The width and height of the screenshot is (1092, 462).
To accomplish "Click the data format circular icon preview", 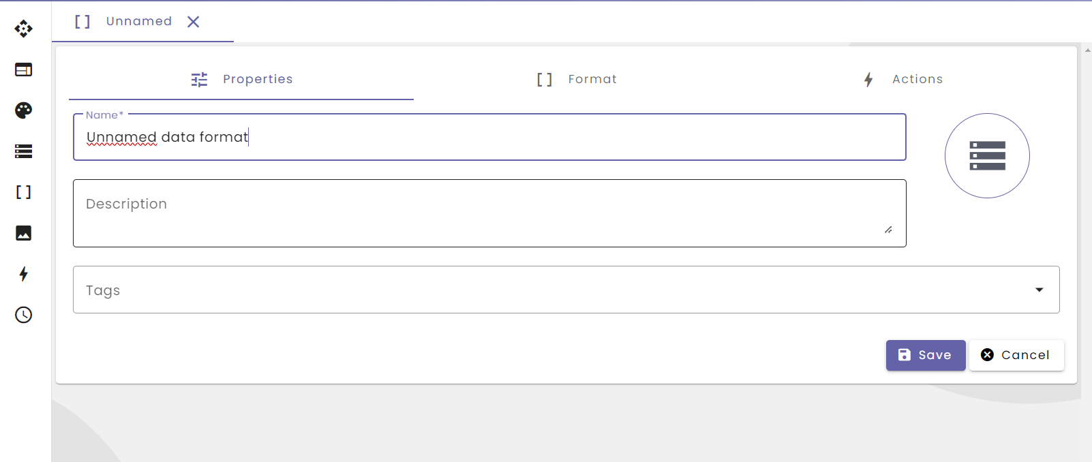I will [x=987, y=155].
